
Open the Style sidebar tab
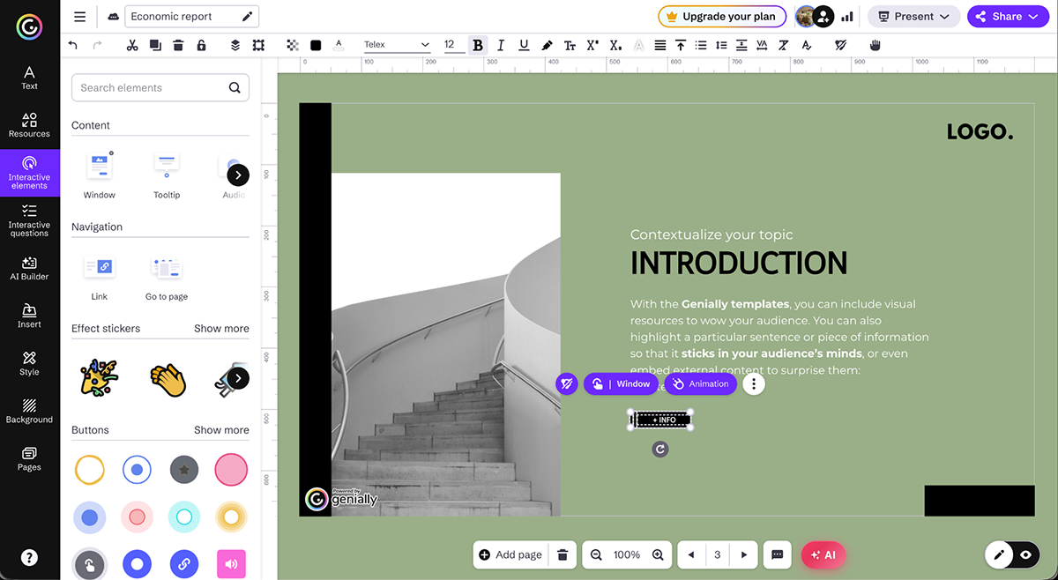[29, 363]
